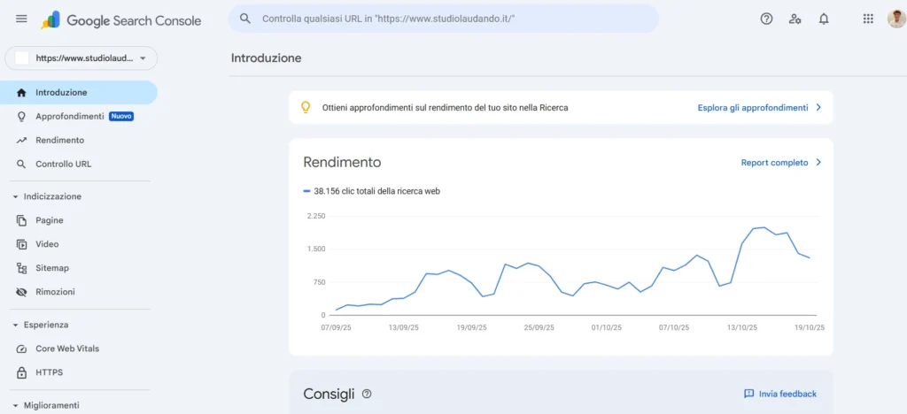Collapse the Indicizzazione section
This screenshot has height=414, width=907.
coord(16,196)
